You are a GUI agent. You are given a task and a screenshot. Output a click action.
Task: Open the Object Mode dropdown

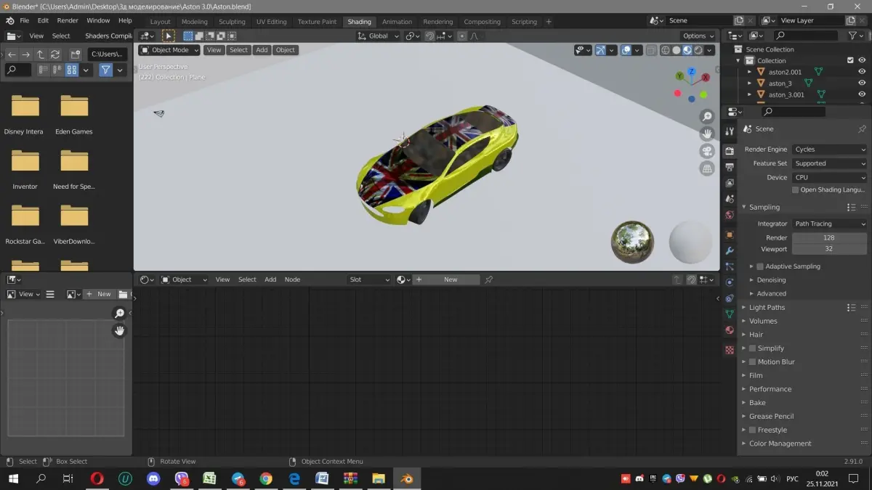(169, 50)
